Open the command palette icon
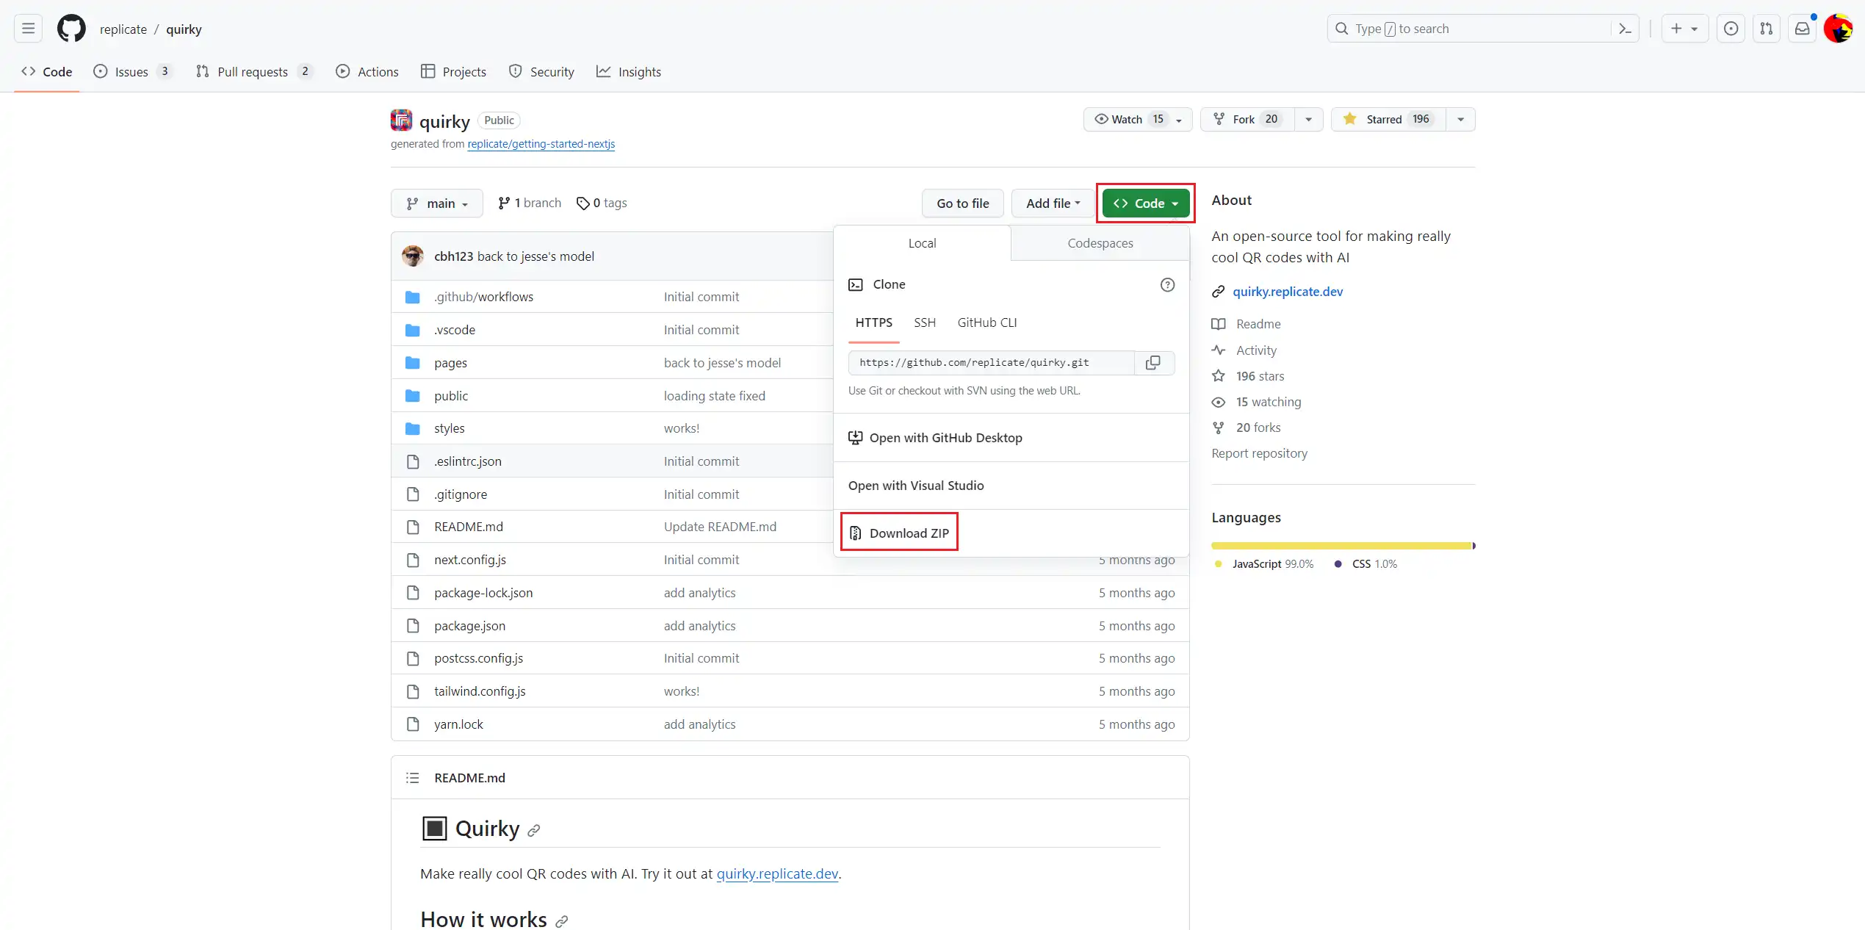Image resolution: width=1865 pixels, height=930 pixels. tap(1625, 29)
